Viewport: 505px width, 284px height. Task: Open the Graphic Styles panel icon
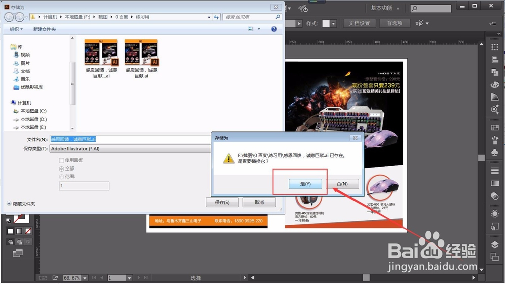pos(495,226)
